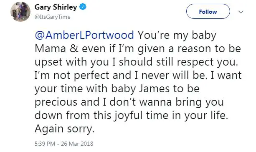The height and width of the screenshot is (152, 256).
Task: Open the Gary Shirley display name link
Action: tap(56, 8)
